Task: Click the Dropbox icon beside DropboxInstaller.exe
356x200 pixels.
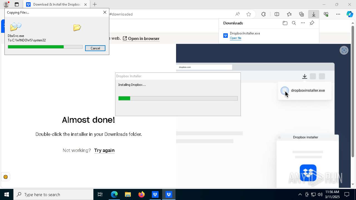Action: (226, 36)
